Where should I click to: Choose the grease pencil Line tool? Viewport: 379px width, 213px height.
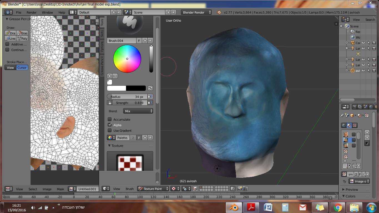11,39
